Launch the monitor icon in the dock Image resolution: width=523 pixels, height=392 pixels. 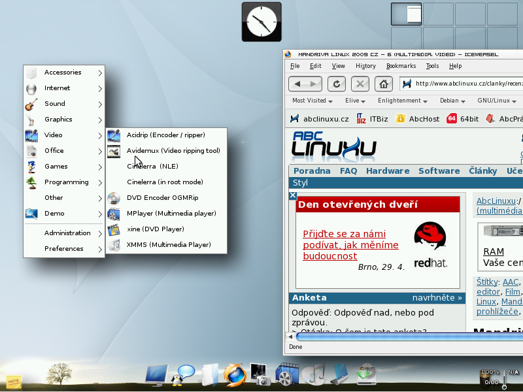pyautogui.click(x=156, y=375)
